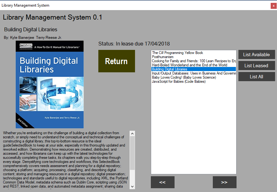
Task: Click the List All button
Action: 256,77
